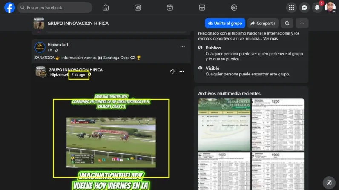The width and height of the screenshot is (339, 190).
Task: Open the Rinconada Ejemplares Retirados media thumbnail
Action: click(x=224, y=124)
